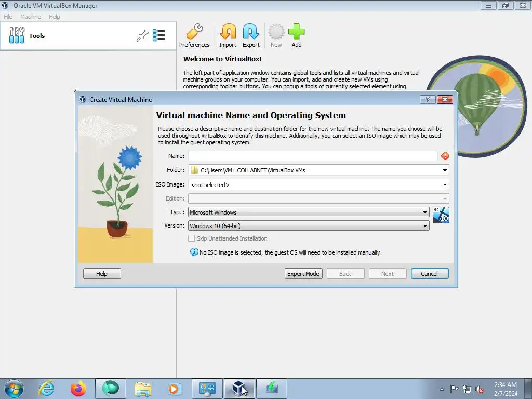Screen dimensions: 532x399
Task: Expand the Folder path dropdown
Action: tap(445, 170)
